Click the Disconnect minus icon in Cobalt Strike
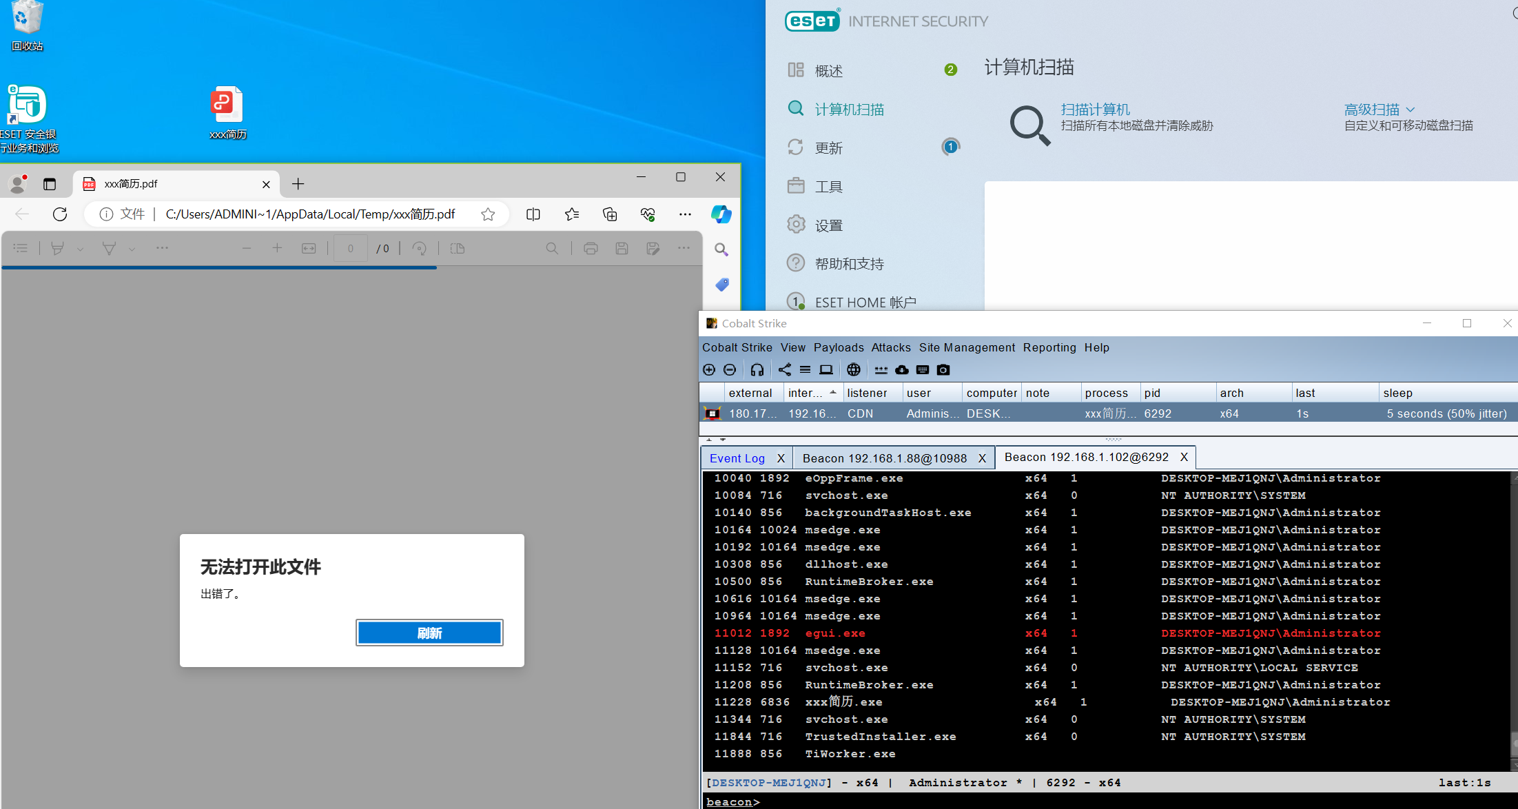The width and height of the screenshot is (1518, 809). [730, 370]
